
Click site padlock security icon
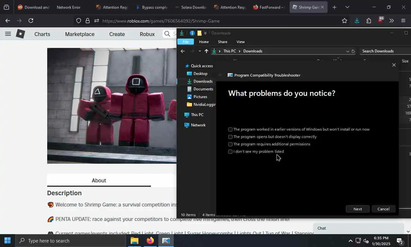[x=88, y=21]
